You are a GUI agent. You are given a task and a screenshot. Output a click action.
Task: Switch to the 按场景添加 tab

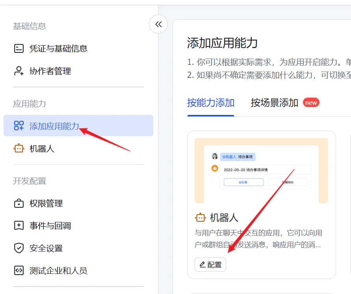[275, 103]
